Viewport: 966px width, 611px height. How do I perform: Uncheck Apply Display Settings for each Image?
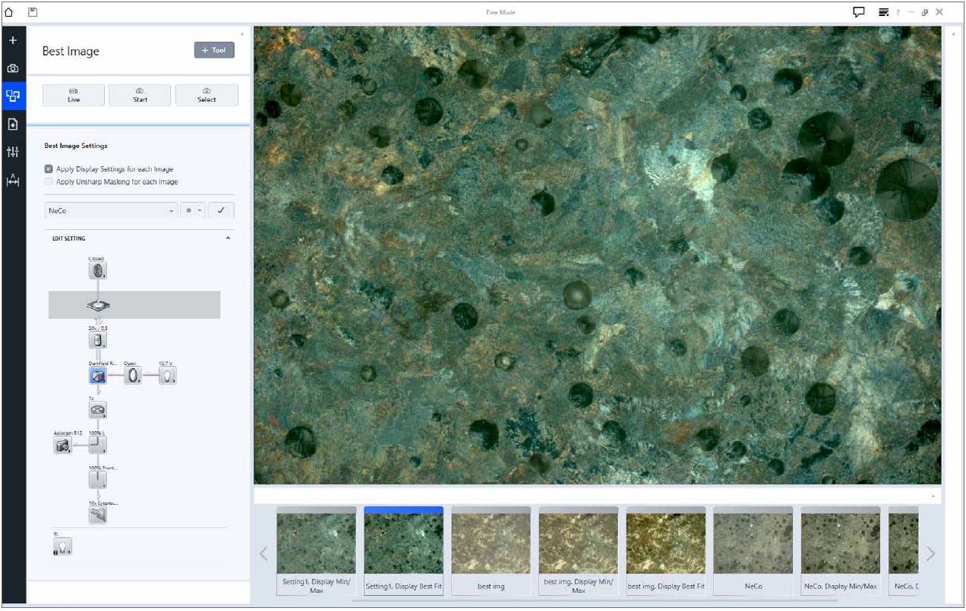pos(49,169)
